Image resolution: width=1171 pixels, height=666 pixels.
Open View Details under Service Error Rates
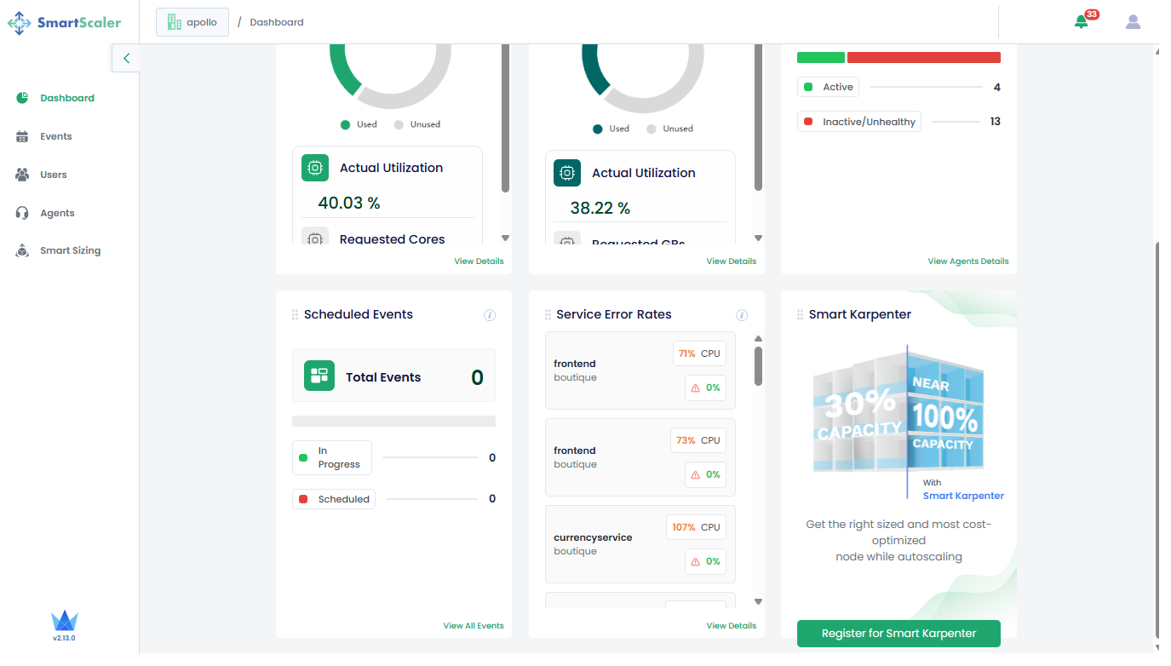[x=731, y=626]
